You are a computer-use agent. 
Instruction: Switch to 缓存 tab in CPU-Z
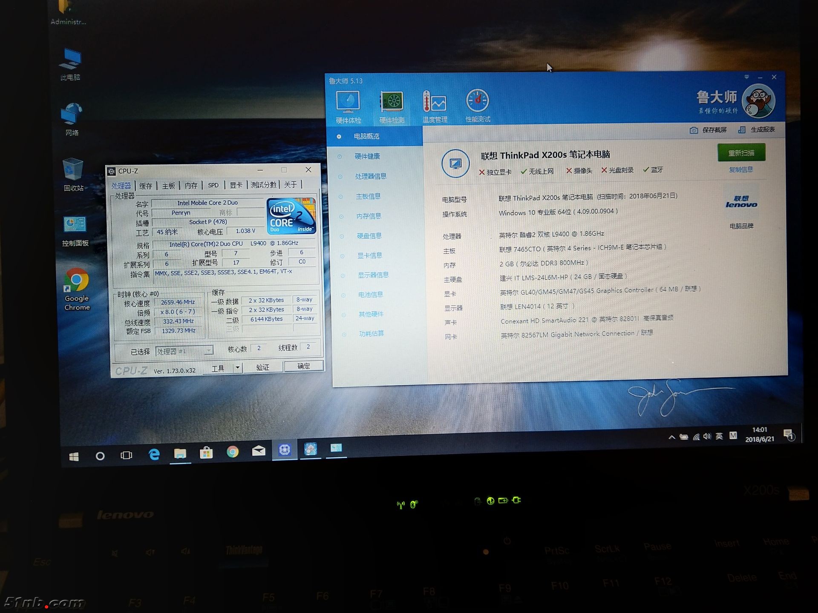pyautogui.click(x=146, y=186)
